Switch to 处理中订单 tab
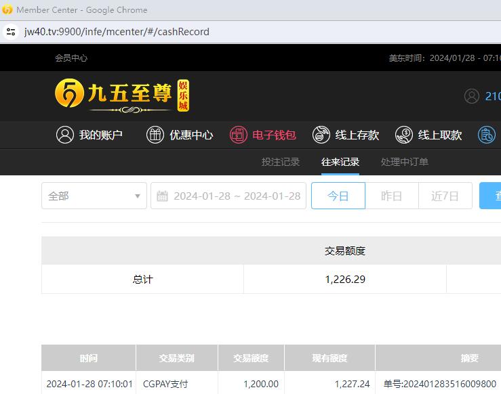 tap(405, 162)
